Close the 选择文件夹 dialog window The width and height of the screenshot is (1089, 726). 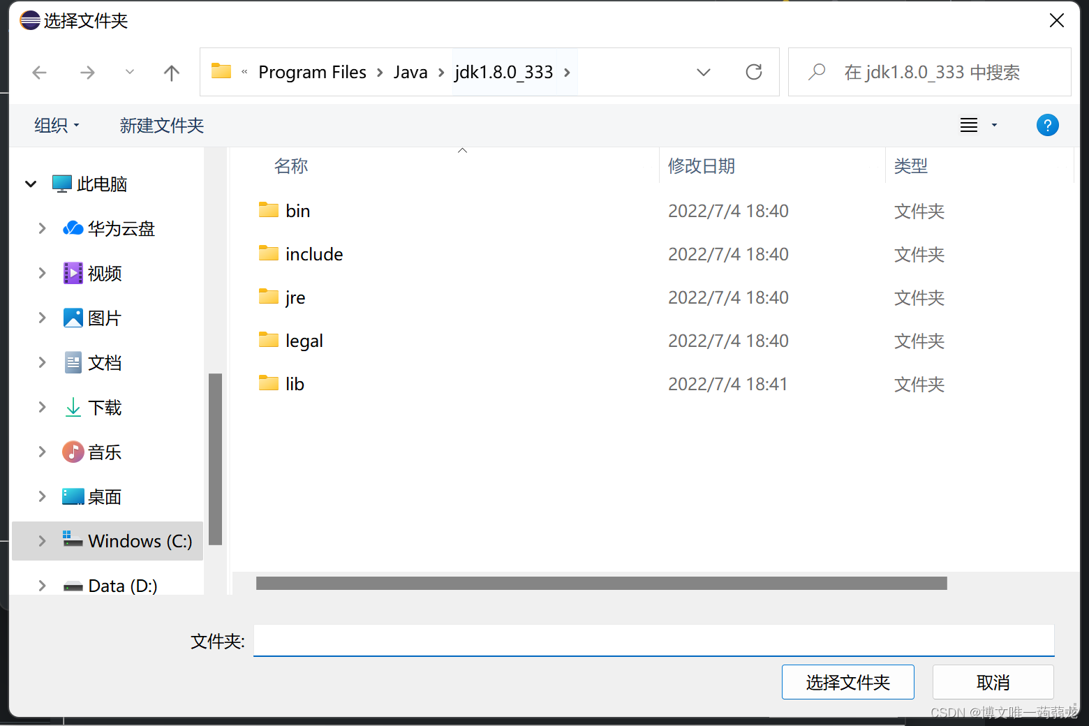[1057, 21]
